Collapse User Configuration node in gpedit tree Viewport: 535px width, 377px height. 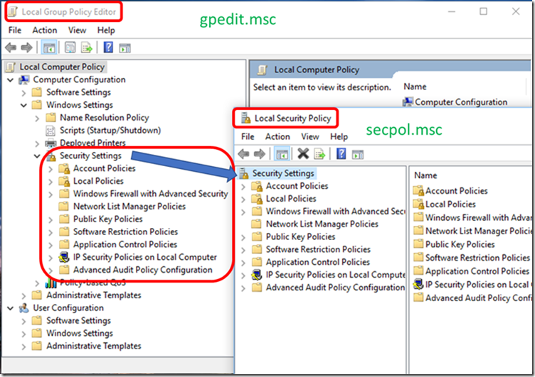coord(11,308)
